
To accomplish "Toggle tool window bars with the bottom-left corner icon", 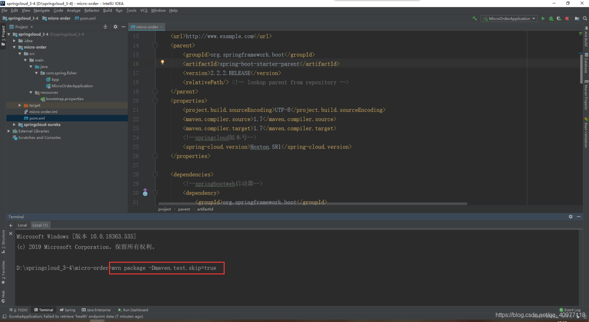I will point(4,316).
